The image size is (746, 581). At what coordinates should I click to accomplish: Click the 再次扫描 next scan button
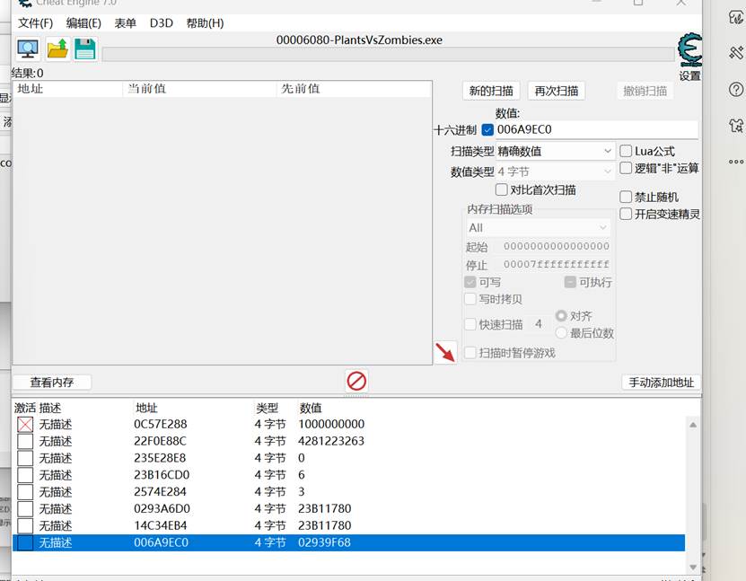coord(557,91)
